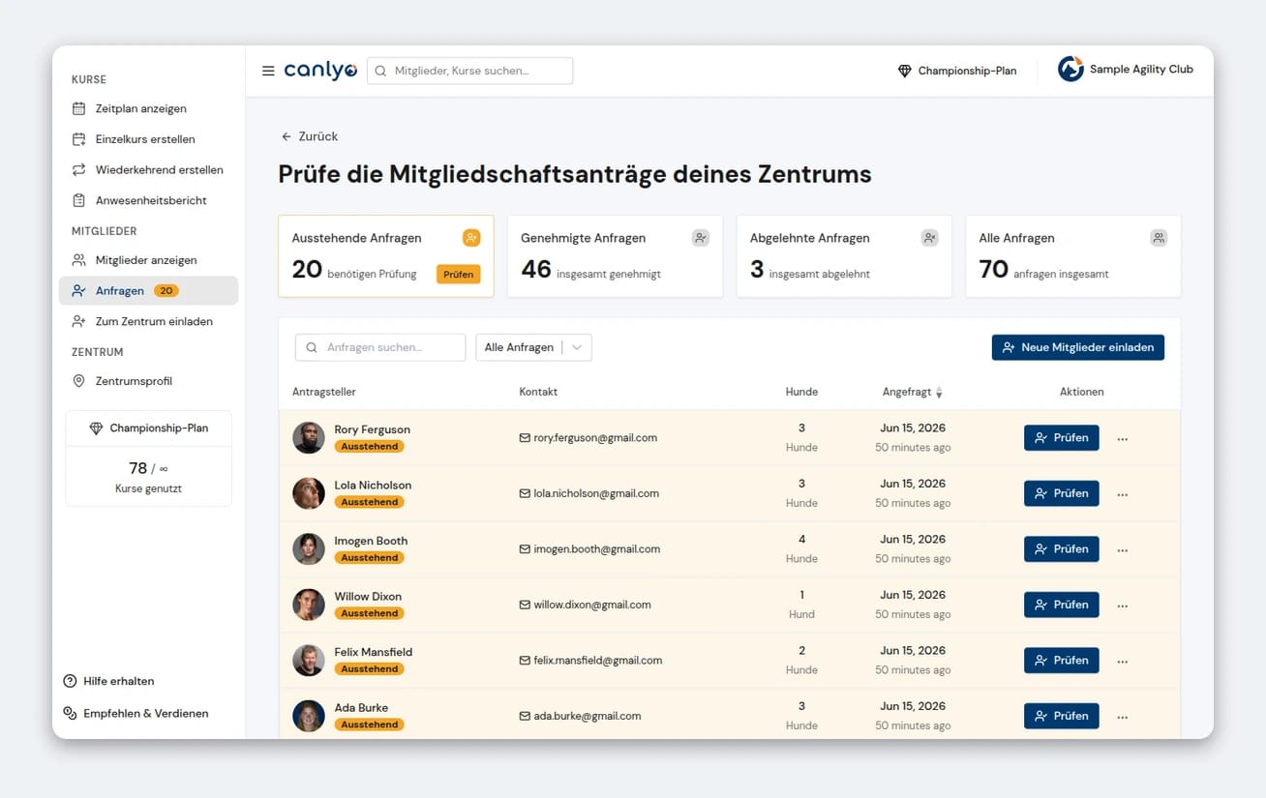Click Prüfen for Ada Burke
This screenshot has height=798, width=1266.
click(x=1062, y=716)
